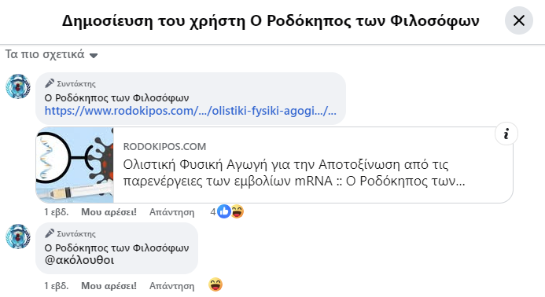
Task: Reply to the '@ακόλουθοι' comment
Action: pyautogui.click(x=171, y=285)
